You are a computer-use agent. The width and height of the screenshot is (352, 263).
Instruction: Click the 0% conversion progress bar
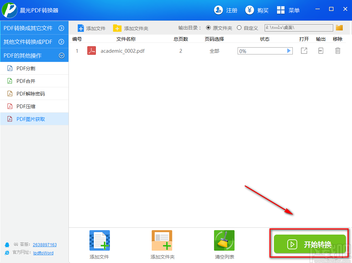point(262,50)
